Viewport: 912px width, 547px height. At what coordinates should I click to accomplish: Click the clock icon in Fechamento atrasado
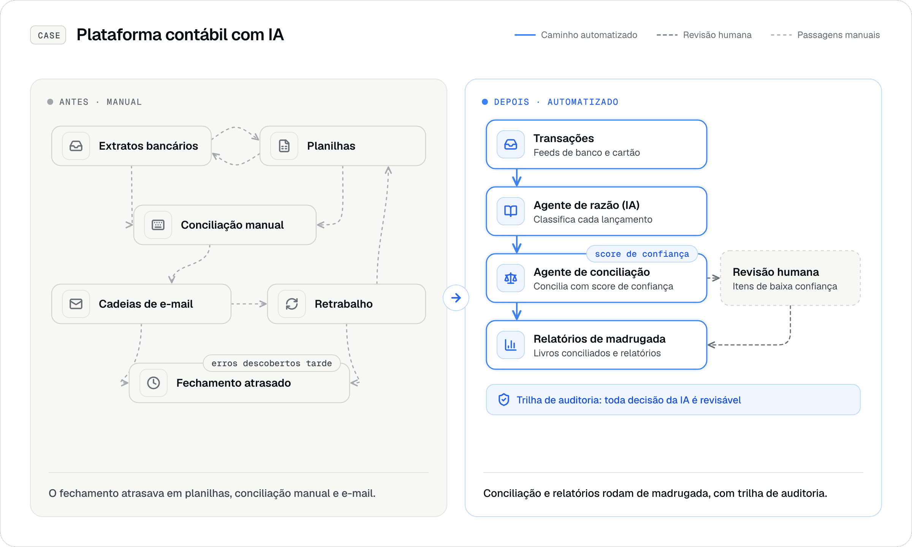pos(154,383)
